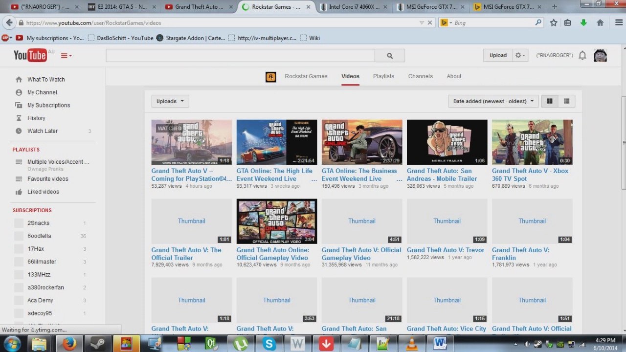Screen dimensions: 626x352
Task: Open the Rockstar Games channel name link
Action: (x=306, y=76)
